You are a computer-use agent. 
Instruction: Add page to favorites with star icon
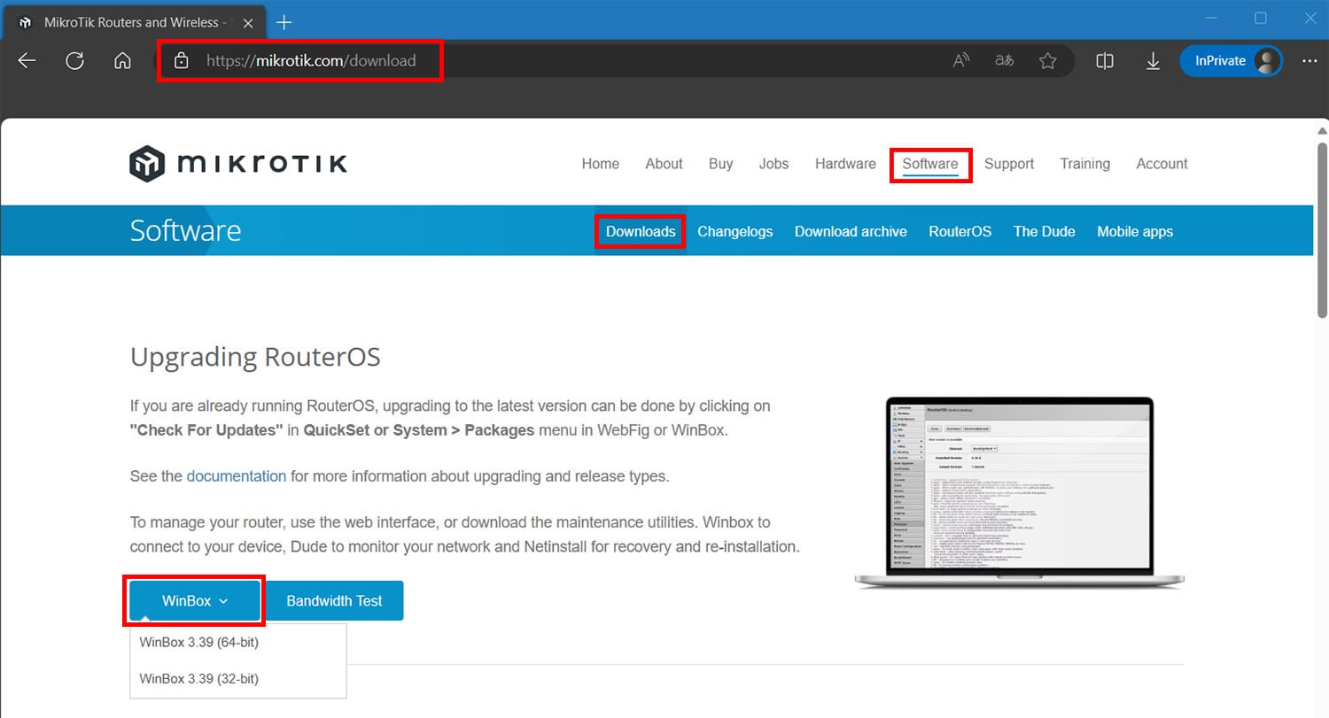[x=1048, y=61]
